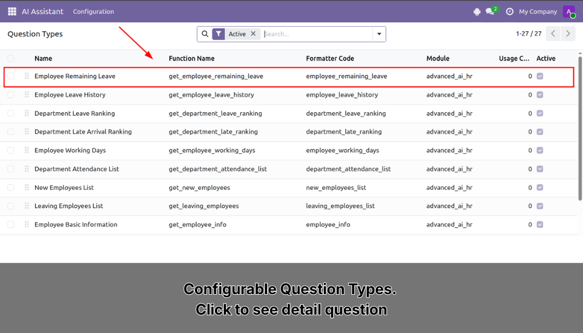Image resolution: width=583 pixels, height=333 pixels.
Task: Select the Leaving Employees List row checkbox
Action: 11,206
